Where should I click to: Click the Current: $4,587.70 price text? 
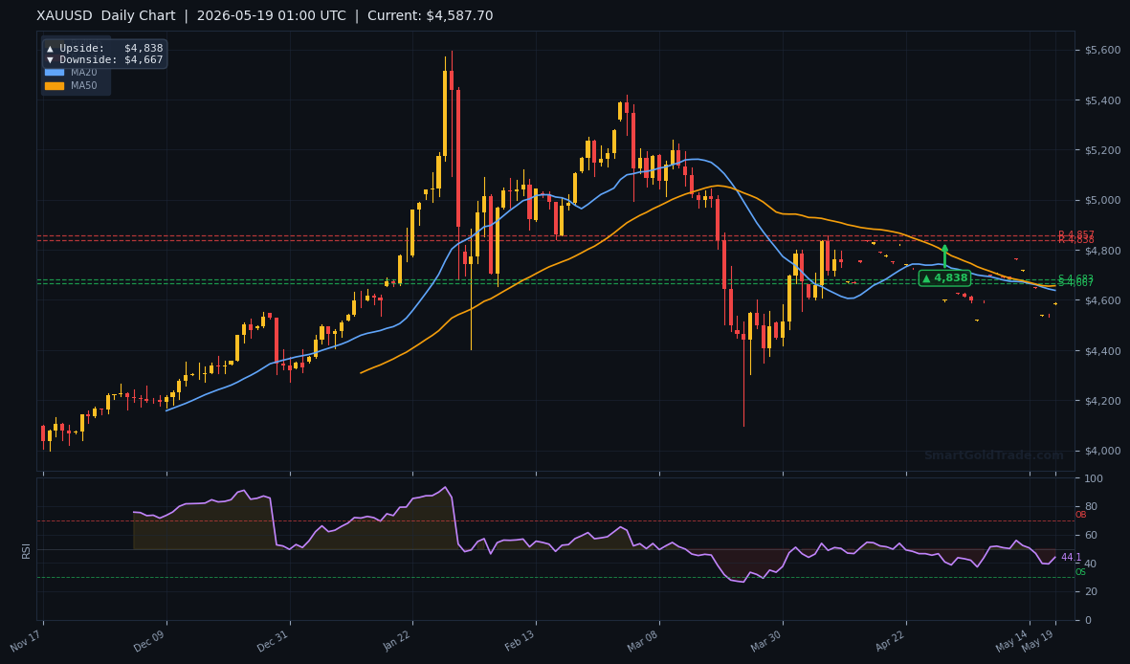pos(431,16)
